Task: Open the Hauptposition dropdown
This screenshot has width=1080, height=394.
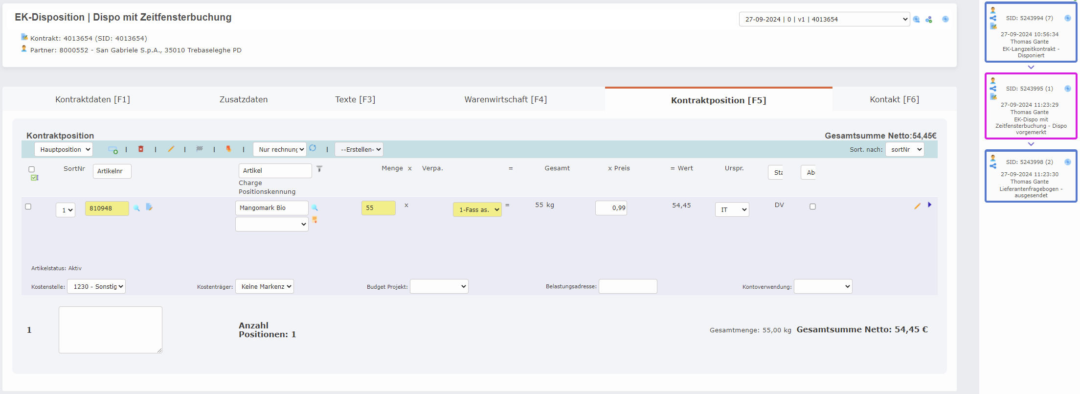Action: tap(64, 150)
